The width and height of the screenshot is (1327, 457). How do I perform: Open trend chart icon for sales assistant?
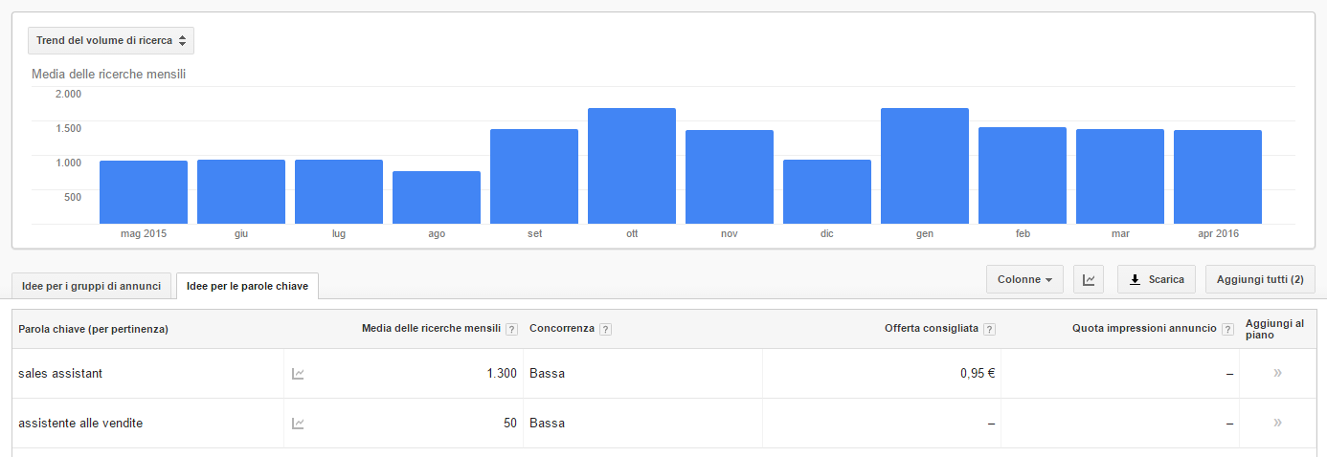[x=298, y=374]
